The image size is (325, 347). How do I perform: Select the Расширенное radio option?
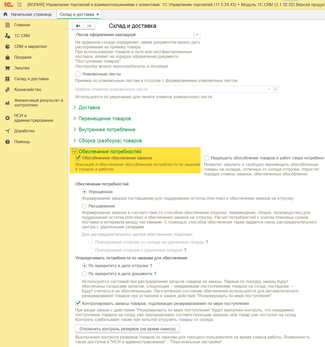point(85,206)
